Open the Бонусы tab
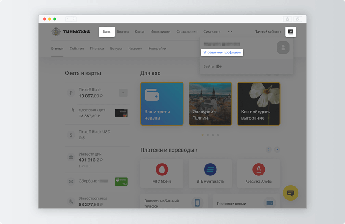Viewport: 345px width, 224px height. (x=116, y=49)
